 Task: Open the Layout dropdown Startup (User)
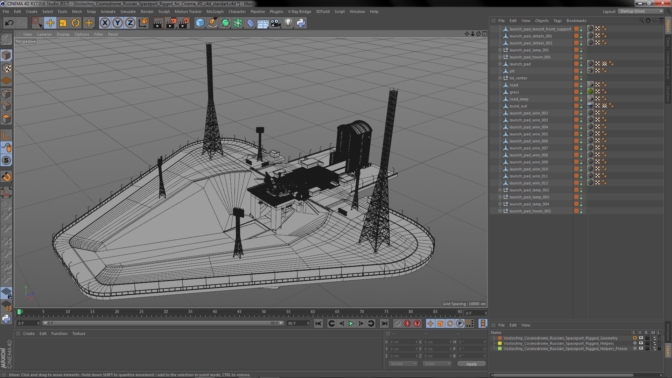[x=640, y=11]
